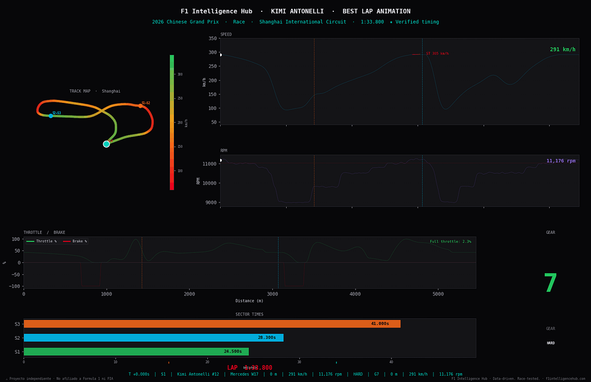Click 'T +0.000s' in the status line
Image resolution: width=591 pixels, height=382 pixels.
(139, 374)
